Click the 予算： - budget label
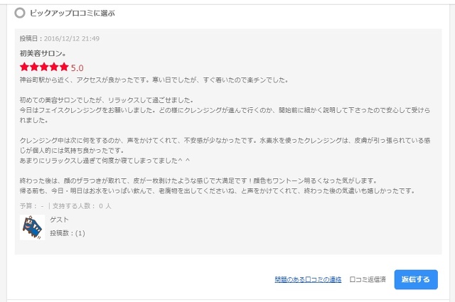The image size is (455, 302). (x=32, y=205)
